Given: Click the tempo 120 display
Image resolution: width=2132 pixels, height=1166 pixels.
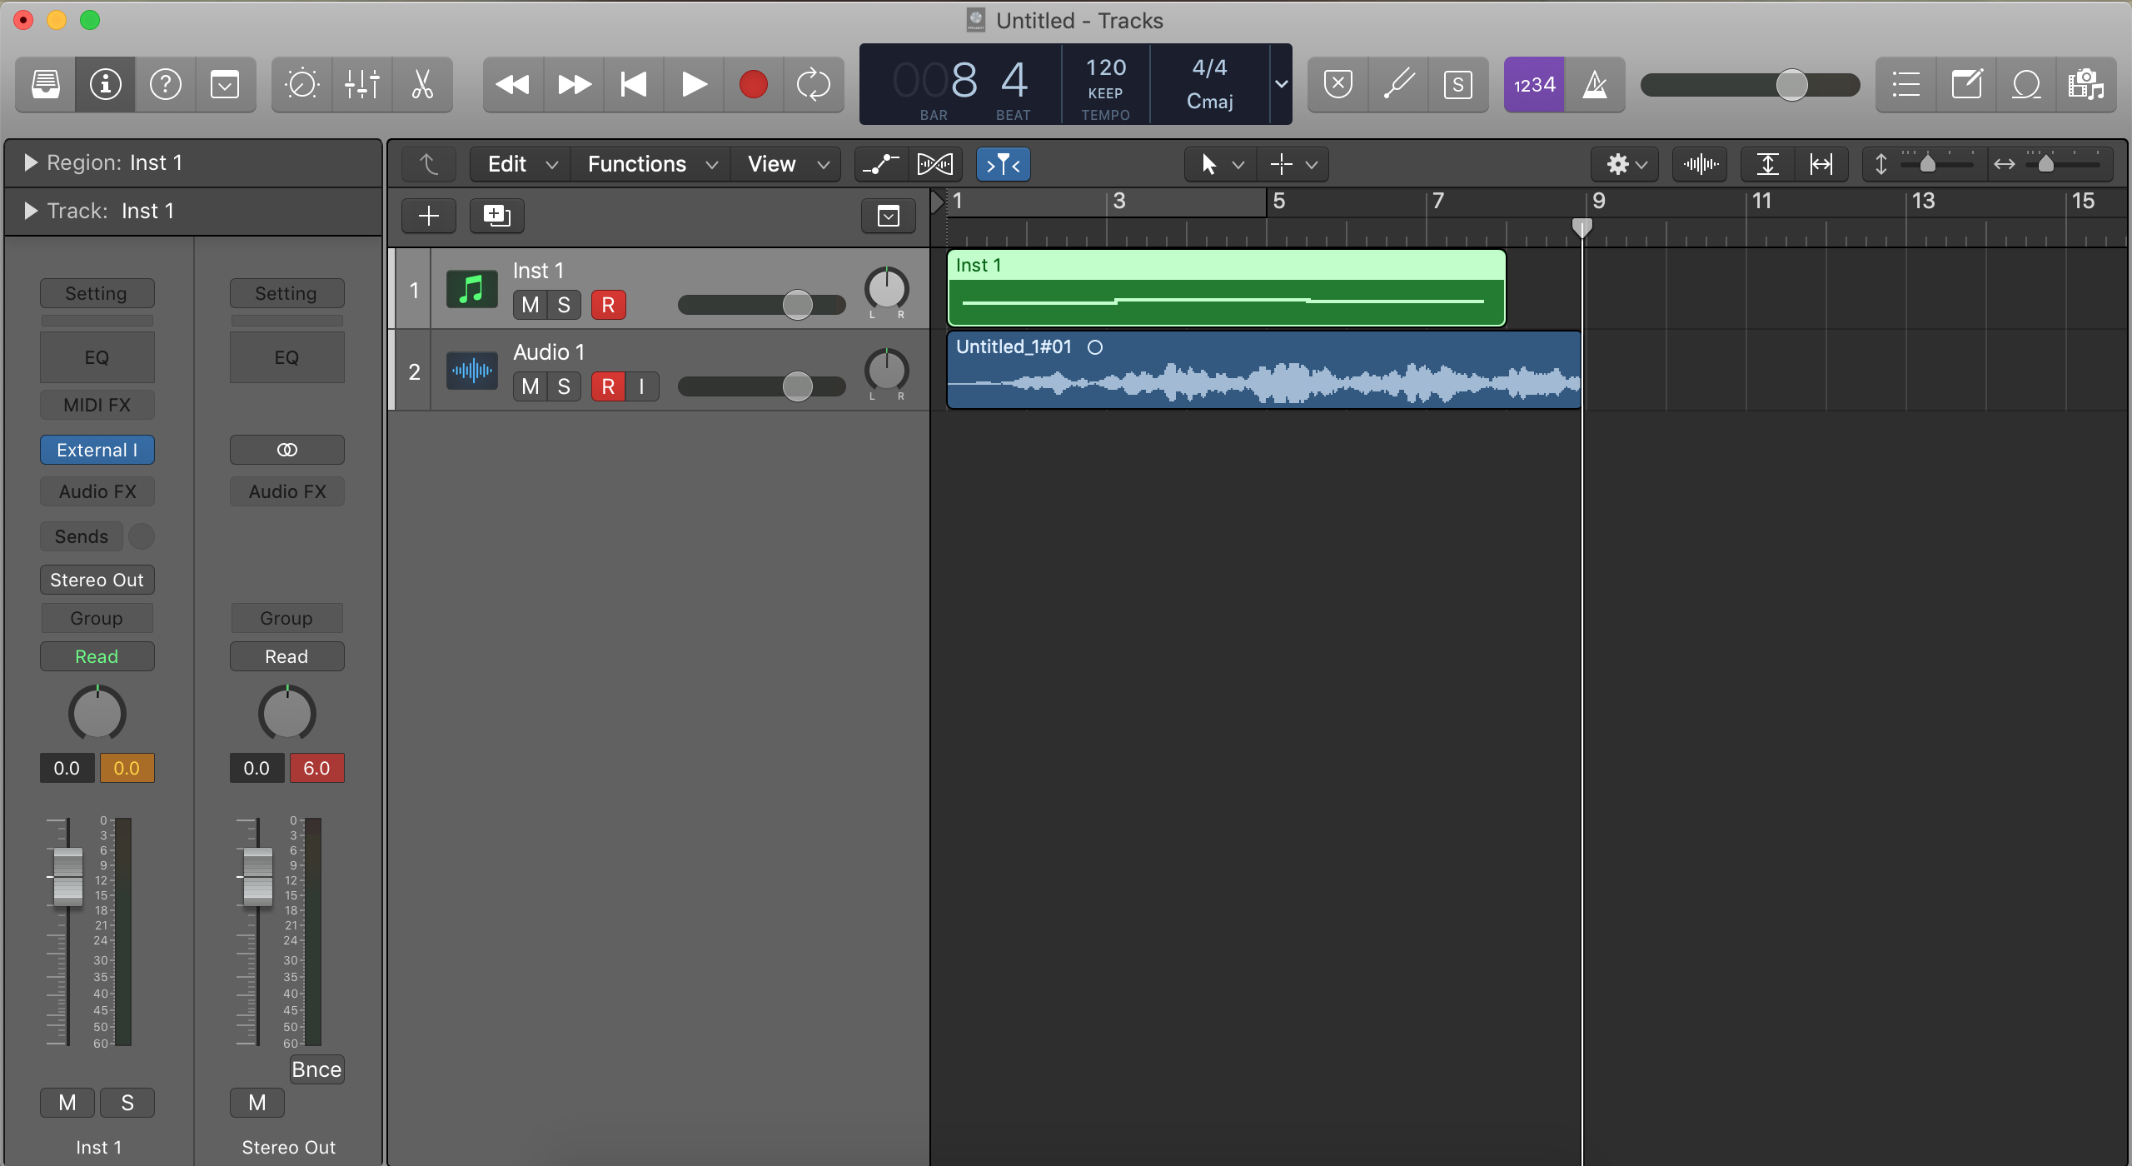Looking at the screenshot, I should [1106, 67].
